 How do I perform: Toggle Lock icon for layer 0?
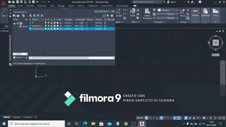(52, 23)
